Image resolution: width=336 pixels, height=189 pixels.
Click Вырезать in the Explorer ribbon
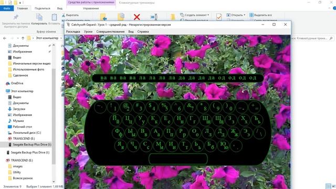(70, 15)
